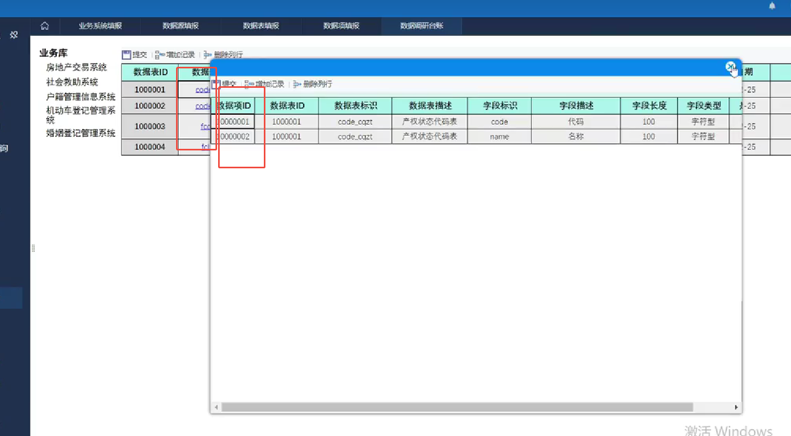Click row 1000004 in background table
Image resolution: width=791 pixels, height=436 pixels.
(150, 147)
